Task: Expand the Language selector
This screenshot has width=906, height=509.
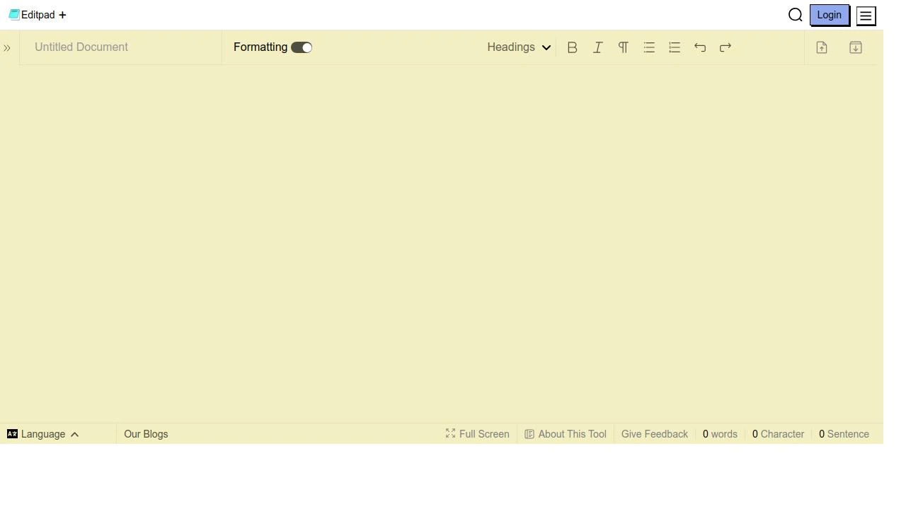Action: (x=43, y=434)
